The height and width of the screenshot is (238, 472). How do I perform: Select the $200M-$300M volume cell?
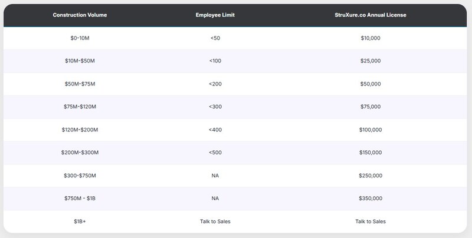[x=79, y=153]
